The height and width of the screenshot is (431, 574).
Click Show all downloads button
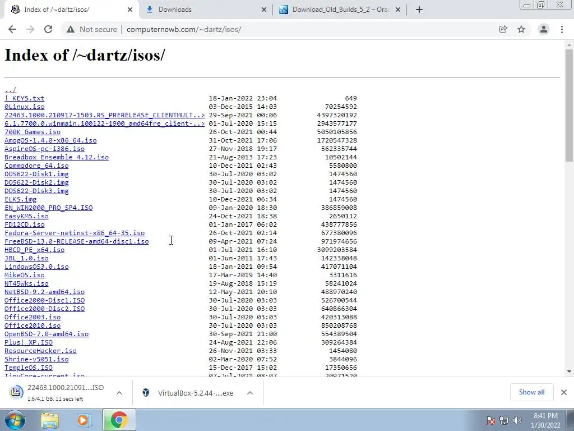tap(531, 392)
